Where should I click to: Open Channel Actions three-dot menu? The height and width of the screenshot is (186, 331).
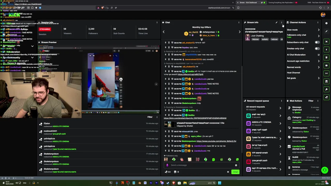point(318,22)
